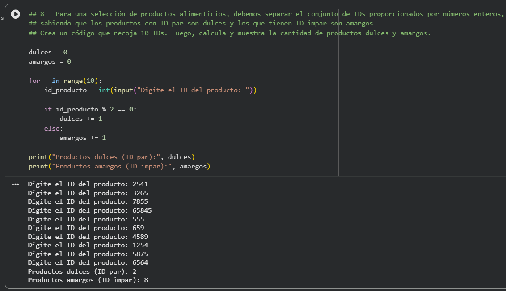Click the input prompt string in the code
Viewport: 506px width, 291px height.
click(x=195, y=90)
